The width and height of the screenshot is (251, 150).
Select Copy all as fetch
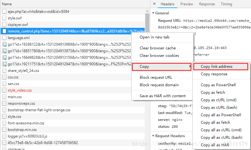click(221, 122)
